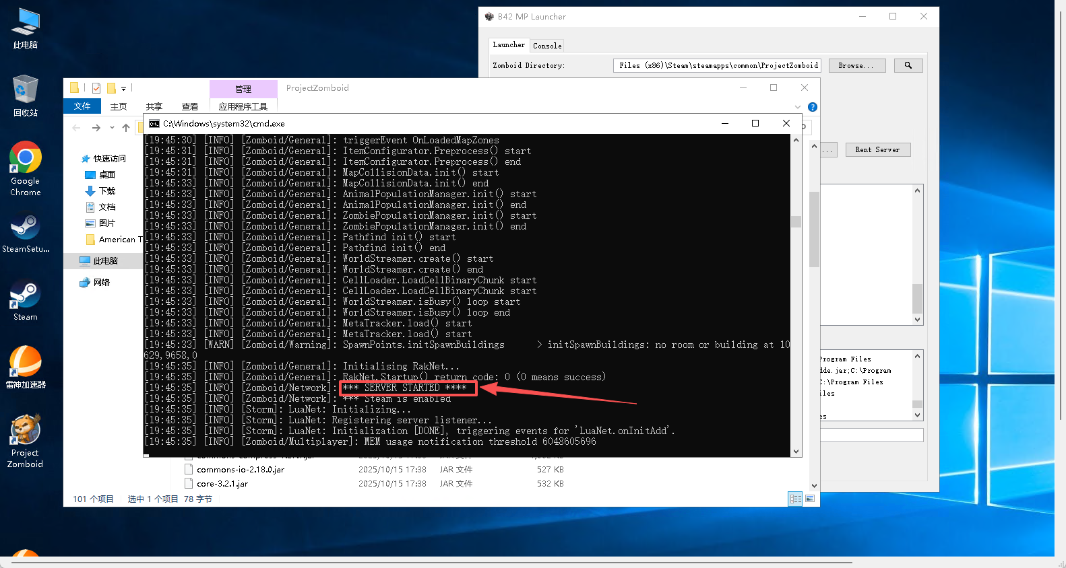This screenshot has height=568, width=1066.
Task: Switch Explorer to large icons view
Action: pyautogui.click(x=810, y=499)
